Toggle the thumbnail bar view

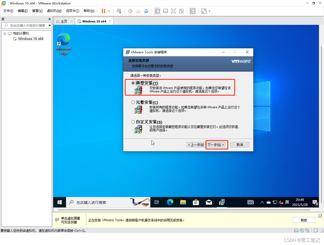click(165, 11)
